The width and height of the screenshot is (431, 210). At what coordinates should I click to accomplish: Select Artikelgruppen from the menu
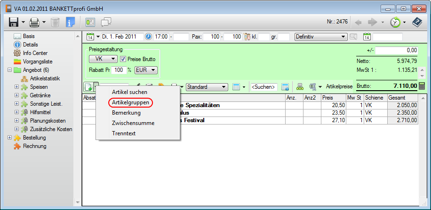[x=130, y=102]
